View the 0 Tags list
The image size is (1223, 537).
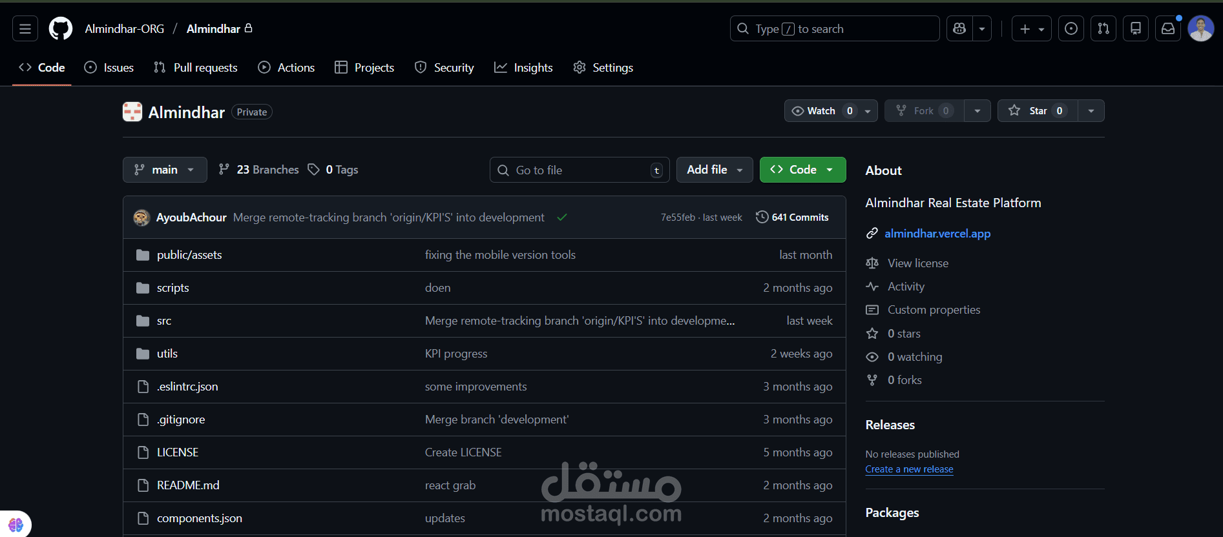click(333, 170)
